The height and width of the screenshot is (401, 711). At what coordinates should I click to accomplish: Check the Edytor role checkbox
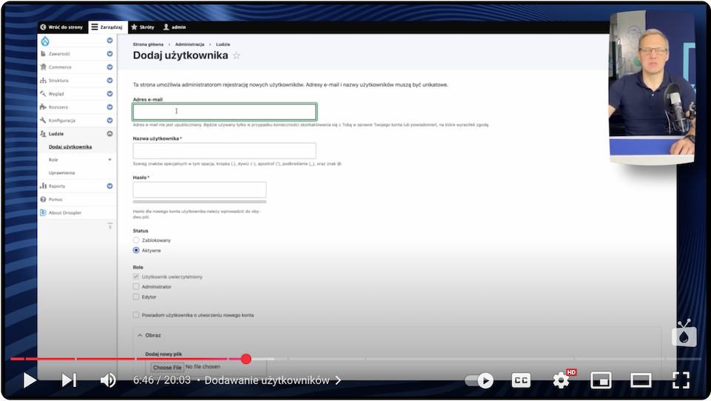pyautogui.click(x=136, y=297)
